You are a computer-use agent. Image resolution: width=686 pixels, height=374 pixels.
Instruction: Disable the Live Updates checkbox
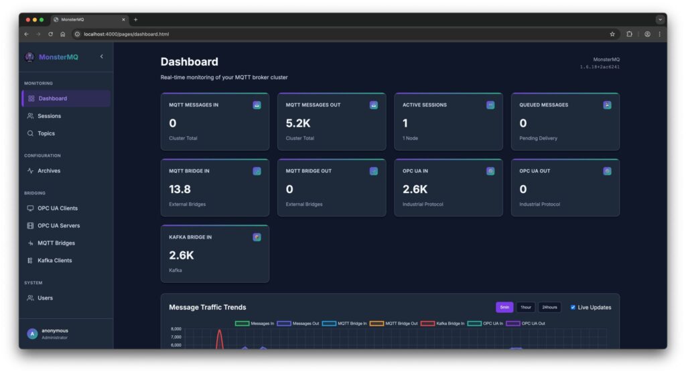[573, 308]
